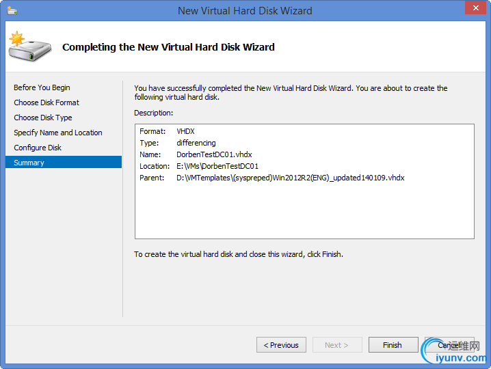This screenshot has height=369, width=491.
Task: Click the Format VHDX line
Action: [x=168, y=131]
